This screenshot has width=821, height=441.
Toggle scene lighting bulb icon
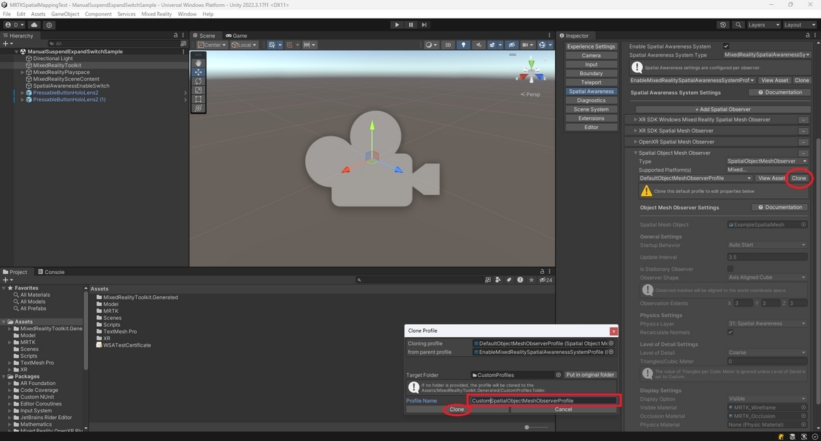coord(464,45)
